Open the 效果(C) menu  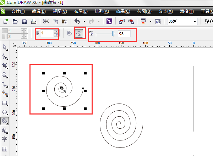click(123, 11)
